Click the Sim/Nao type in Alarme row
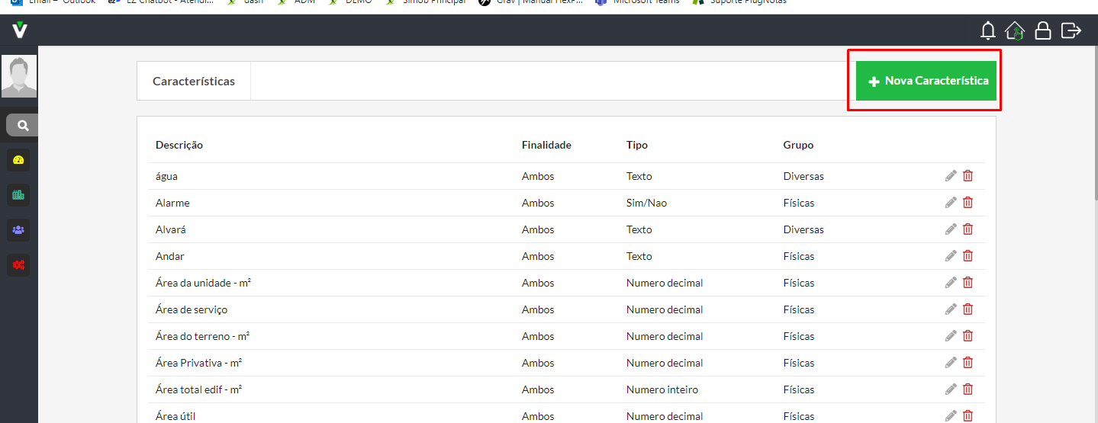 tap(647, 203)
